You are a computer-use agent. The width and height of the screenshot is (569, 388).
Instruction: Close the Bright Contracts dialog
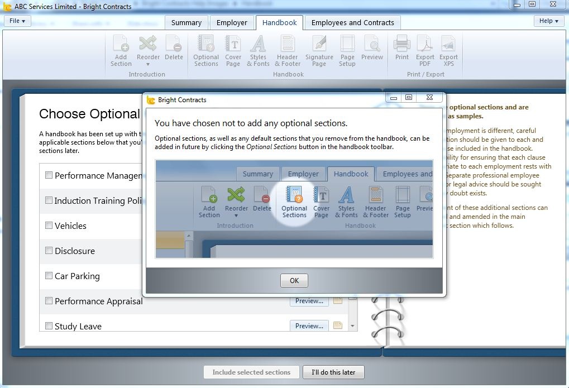(429, 97)
